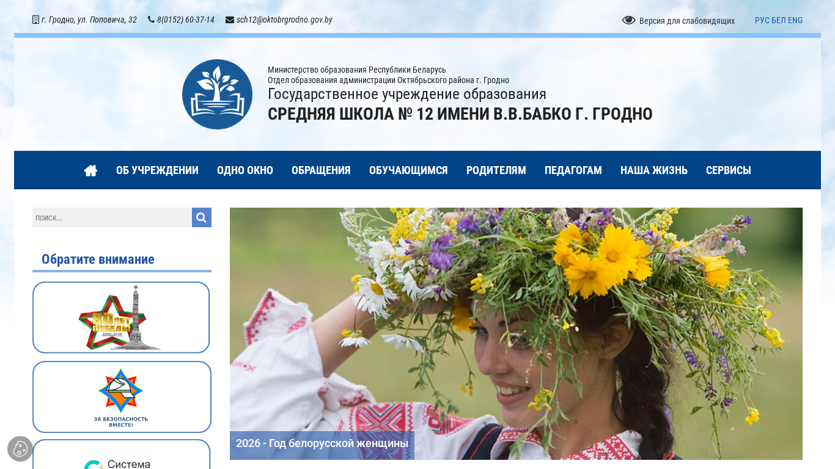Screen dimensions: 835x469
Task: Open the cookie settings icon
Action: [20, 449]
